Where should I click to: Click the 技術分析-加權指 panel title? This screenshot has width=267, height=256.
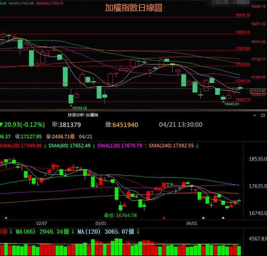(83, 115)
